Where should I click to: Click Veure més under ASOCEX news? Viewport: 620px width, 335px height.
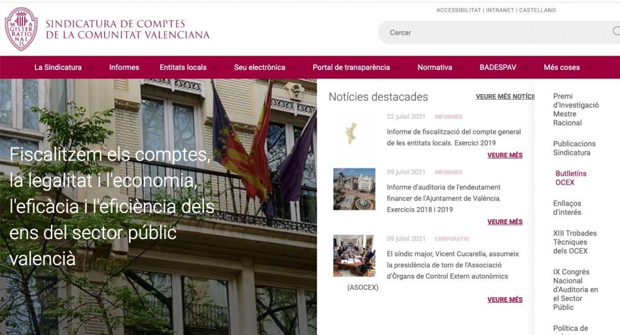(505, 300)
